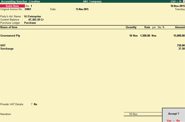Click the voucher date in the top right

tap(178, 6)
